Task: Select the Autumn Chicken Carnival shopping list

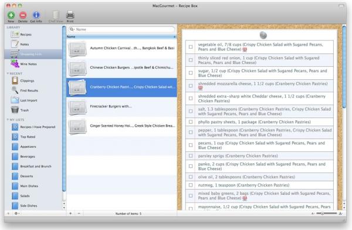Action: 121,48
